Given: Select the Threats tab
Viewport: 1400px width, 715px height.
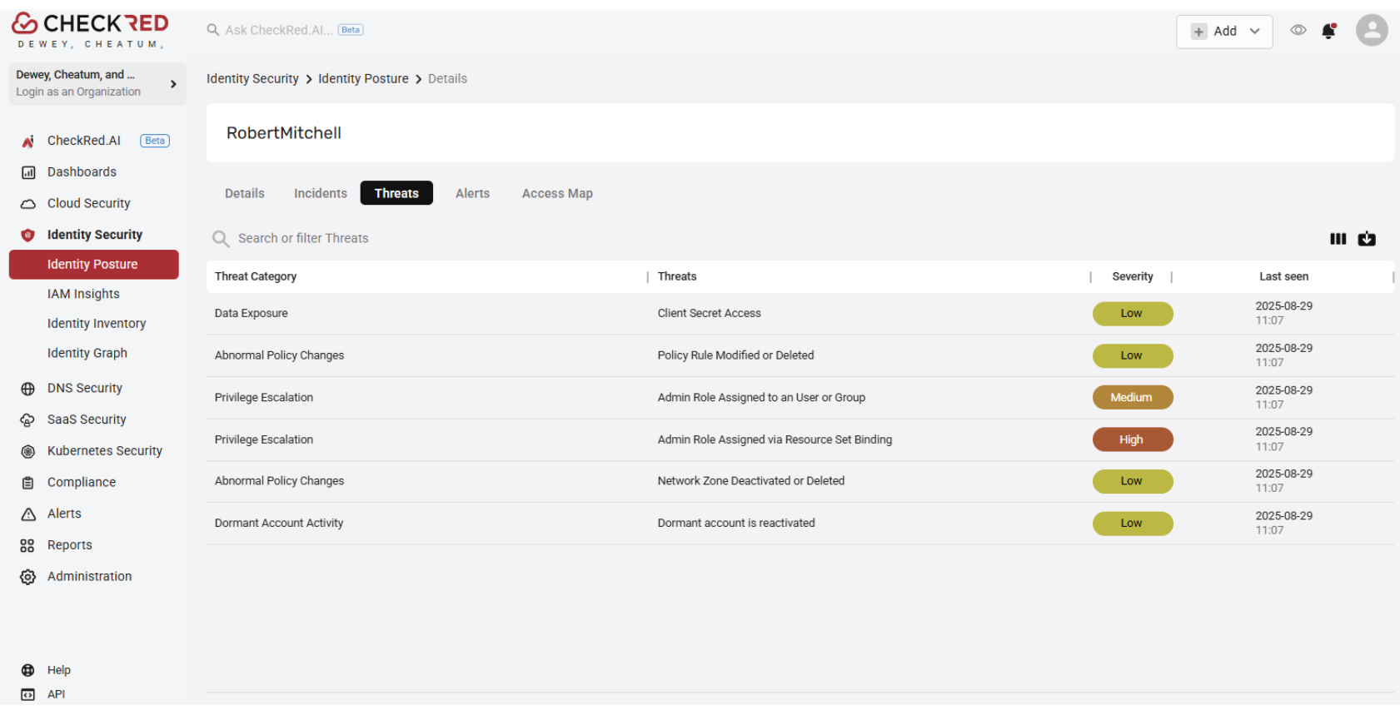Looking at the screenshot, I should pyautogui.click(x=396, y=193).
